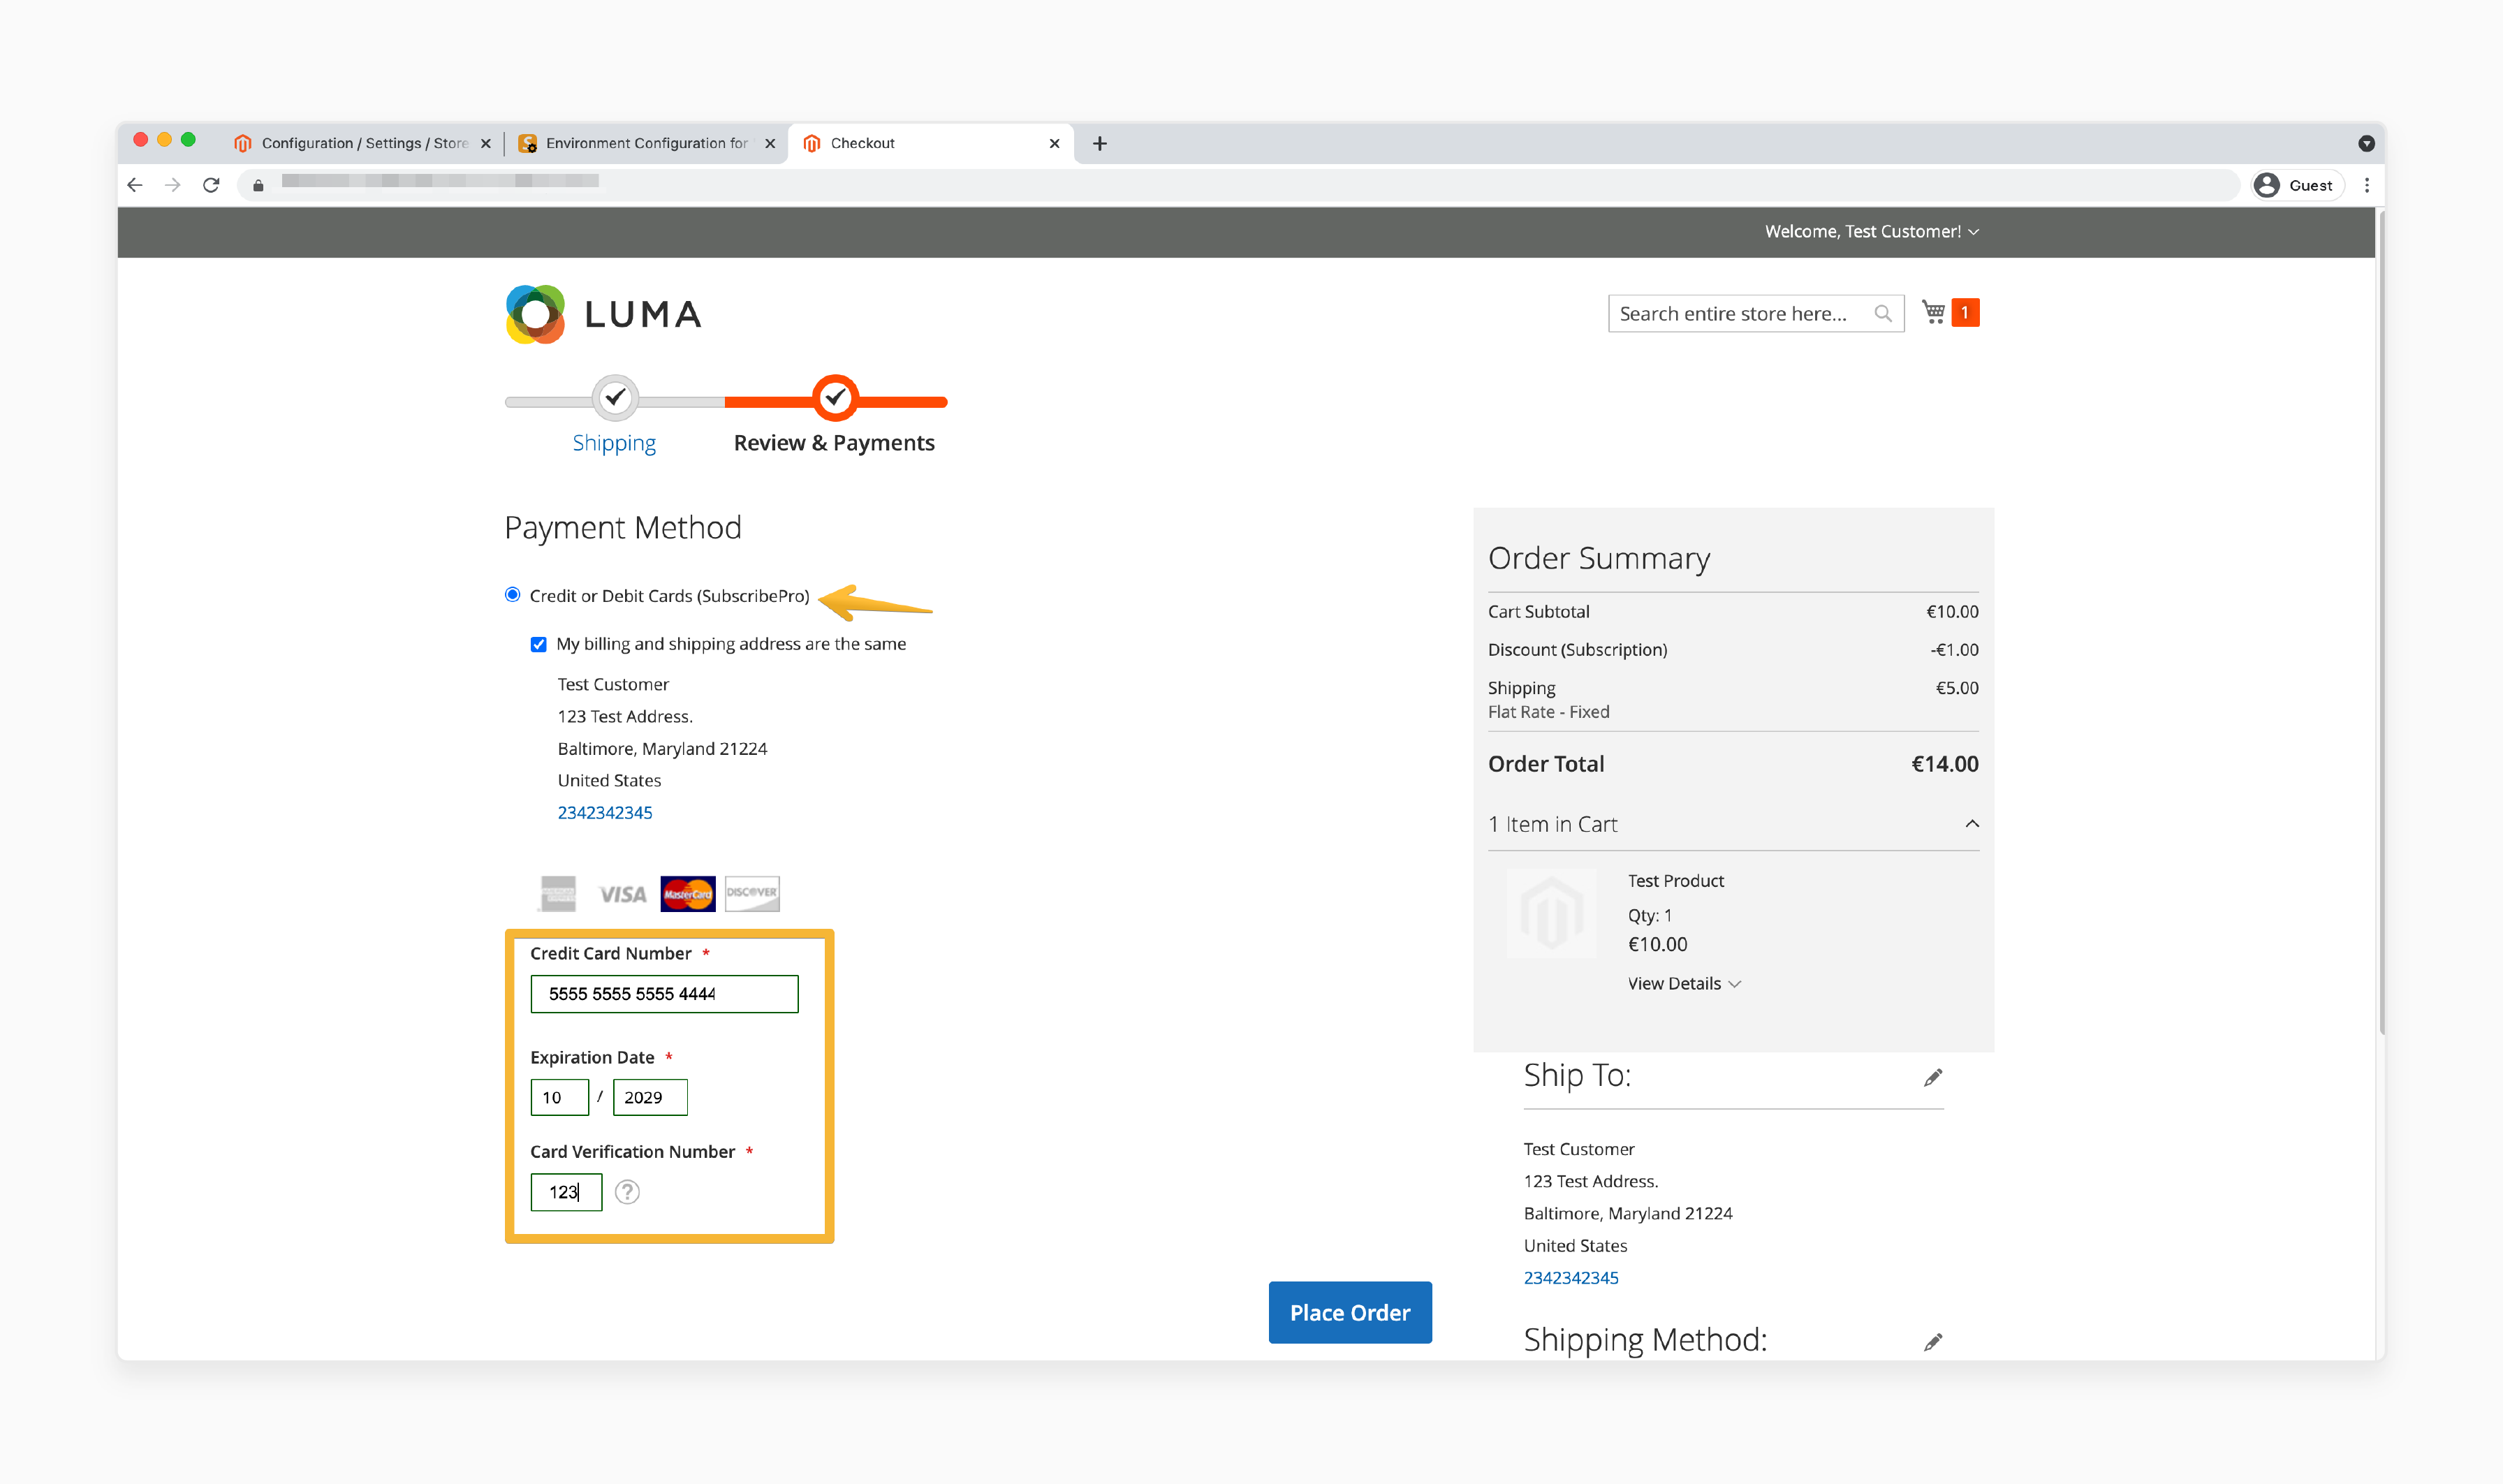2503x1484 pixels.
Task: Go back to the Shipping step
Action: 614,442
